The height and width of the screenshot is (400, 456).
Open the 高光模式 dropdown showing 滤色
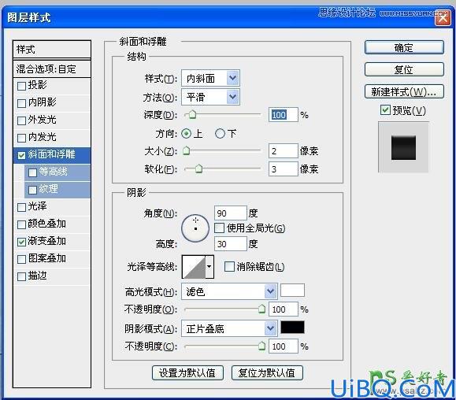tap(229, 291)
